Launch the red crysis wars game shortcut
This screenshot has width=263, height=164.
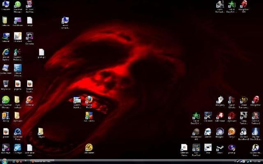click(x=232, y=116)
